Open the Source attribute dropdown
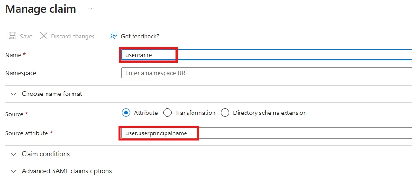Viewport: 412px width, 183px height. [266, 133]
